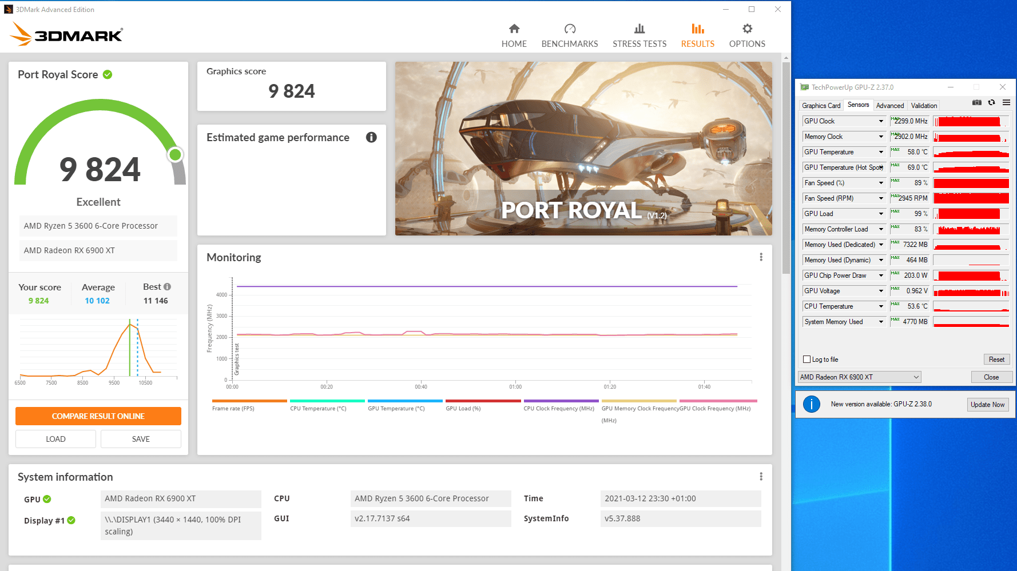Expand the GPU Load sensor dropdown
The width and height of the screenshot is (1017, 571).
tap(881, 214)
